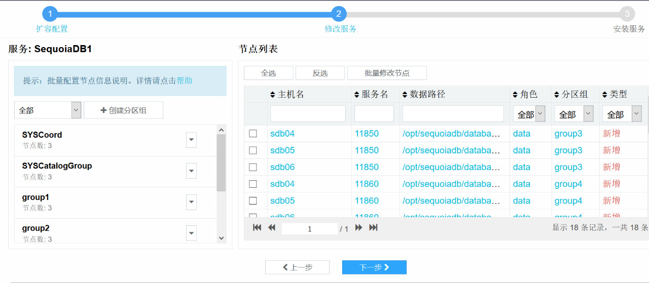This screenshot has width=649, height=283.
Task: Click step 3 安装服务 in wizard
Action: tap(627, 14)
